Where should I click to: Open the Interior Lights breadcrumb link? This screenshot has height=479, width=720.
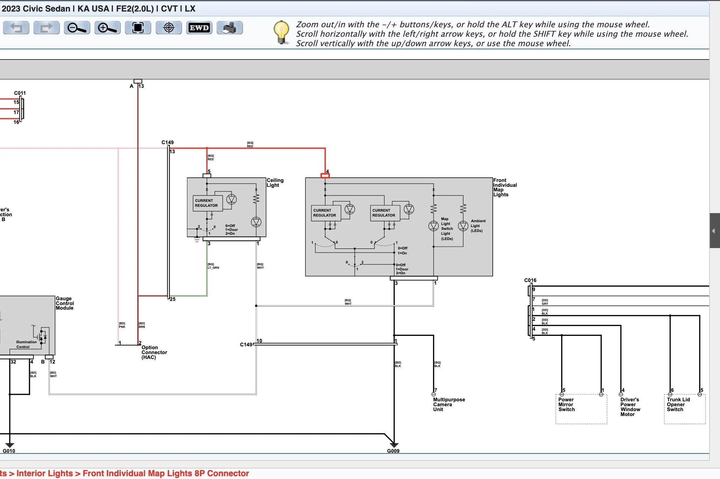click(x=44, y=473)
